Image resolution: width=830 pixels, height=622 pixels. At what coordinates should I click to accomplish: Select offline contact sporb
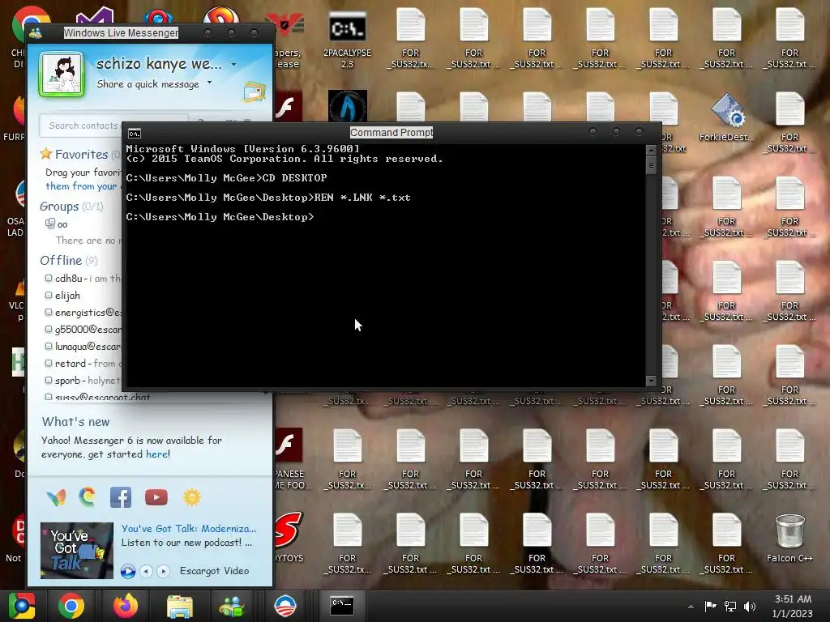[83, 381]
